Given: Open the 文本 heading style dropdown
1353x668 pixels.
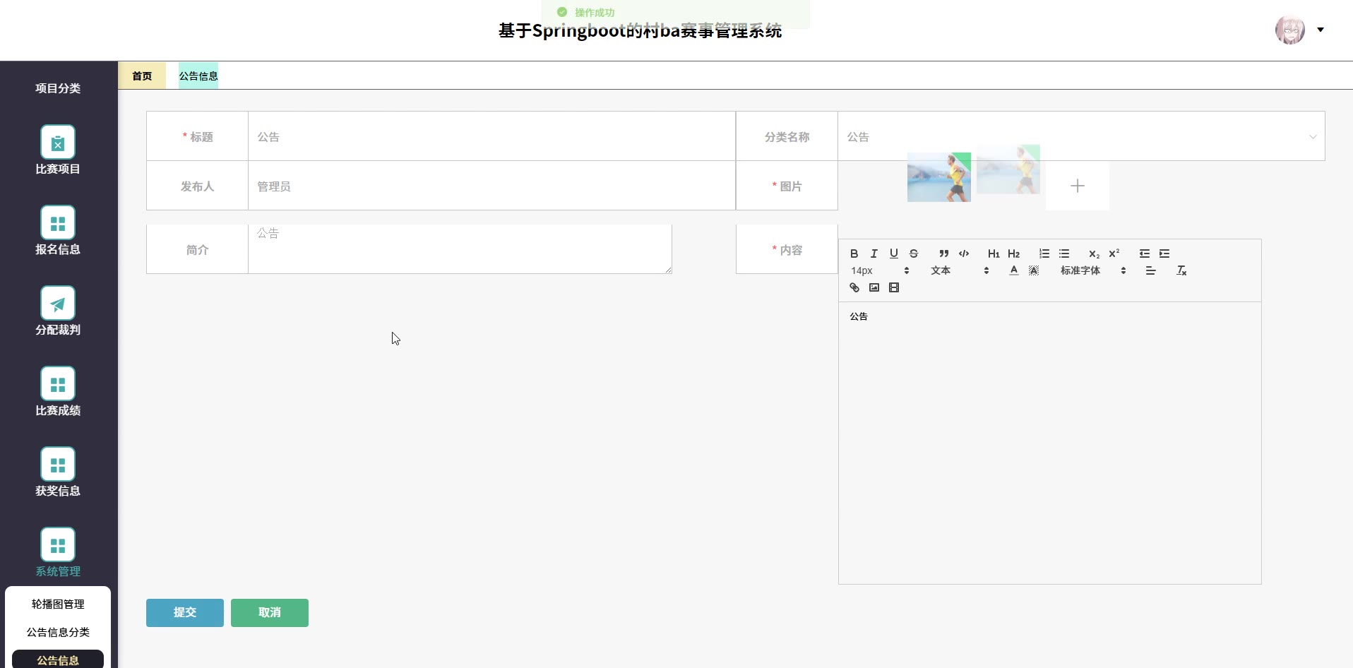Looking at the screenshot, I should (959, 270).
